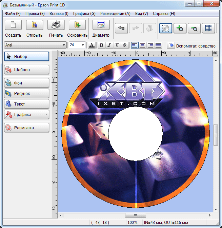Click the vertical scrollbar down arrow
Screen dimensions: 222x228
click(x=216, y=210)
